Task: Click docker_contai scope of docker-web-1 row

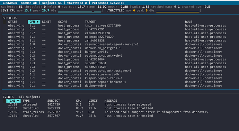Action: coord(70,86)
